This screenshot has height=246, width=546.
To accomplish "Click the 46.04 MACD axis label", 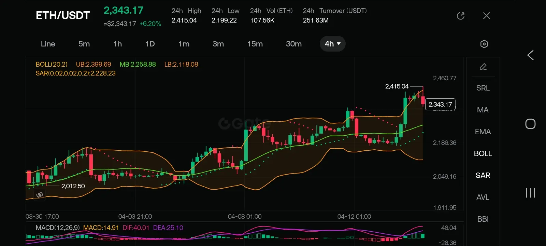I will pyautogui.click(x=449, y=228).
